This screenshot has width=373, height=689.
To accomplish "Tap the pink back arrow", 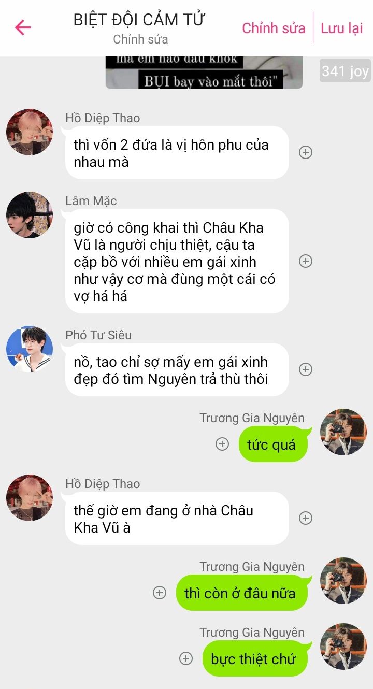I will pos(23,27).
